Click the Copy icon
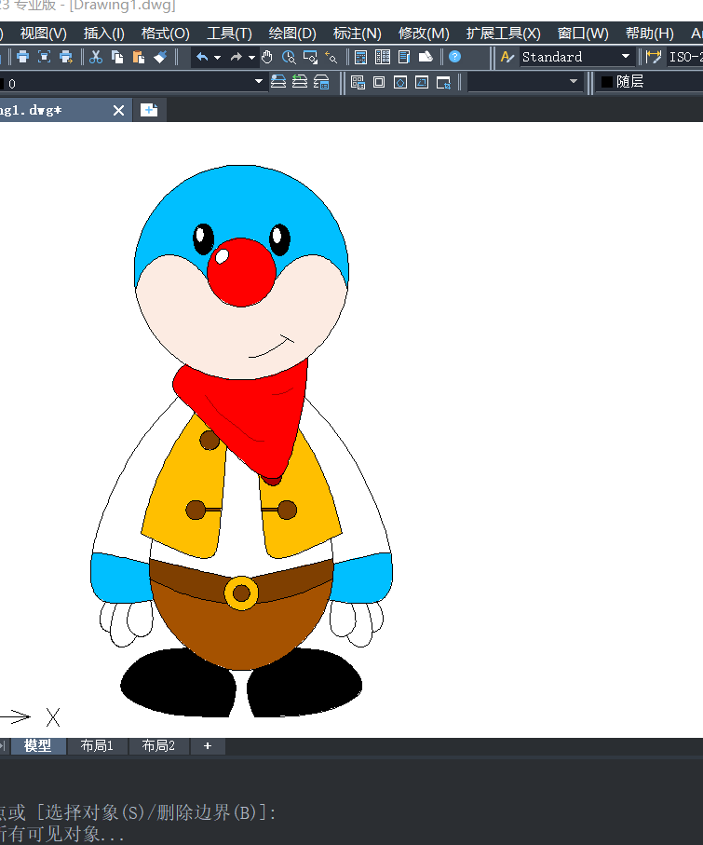Image resolution: width=703 pixels, height=845 pixels. point(117,57)
